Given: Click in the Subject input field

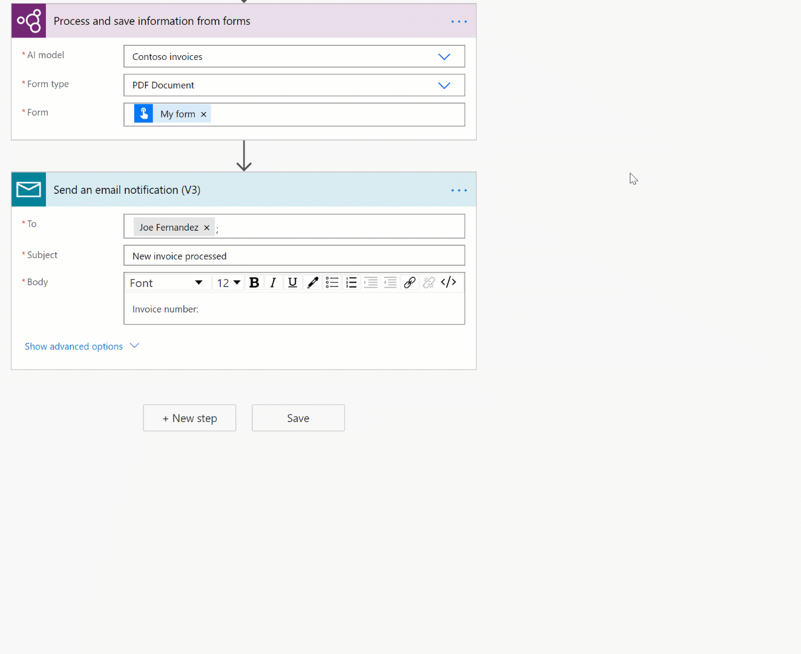Looking at the screenshot, I should [294, 255].
